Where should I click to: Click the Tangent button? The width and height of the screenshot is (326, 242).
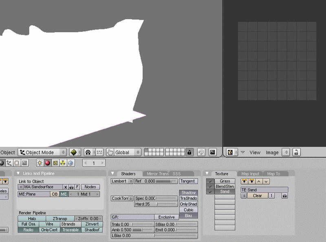pos(187,181)
